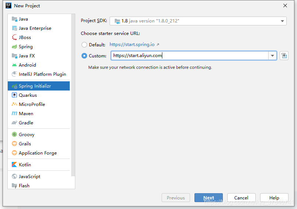The image size is (297, 209).
Task: Select Default starter service URL radio
Action: coord(84,45)
